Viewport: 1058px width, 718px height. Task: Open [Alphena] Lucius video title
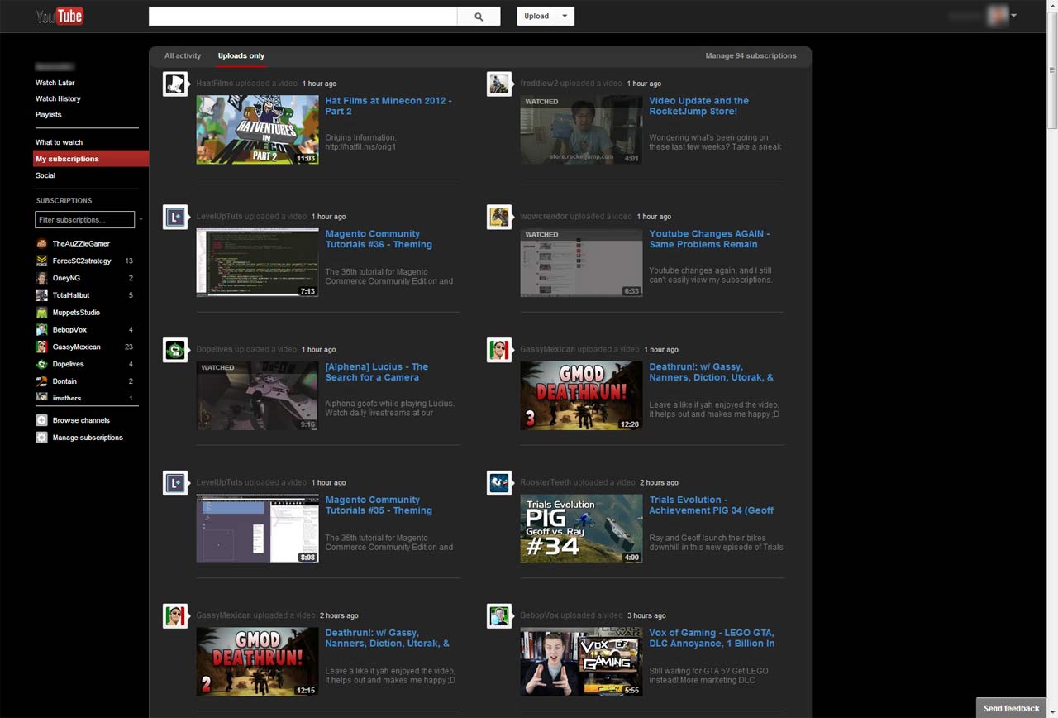pos(377,372)
